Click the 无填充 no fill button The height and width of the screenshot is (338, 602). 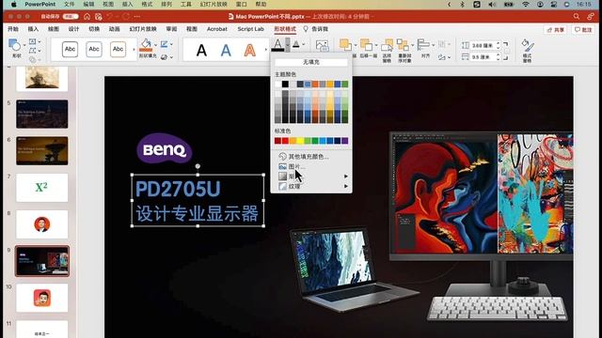point(311,62)
